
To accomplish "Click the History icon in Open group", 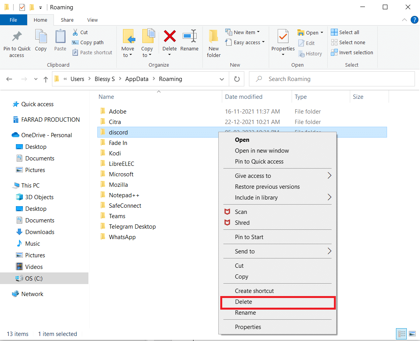I will 301,54.
